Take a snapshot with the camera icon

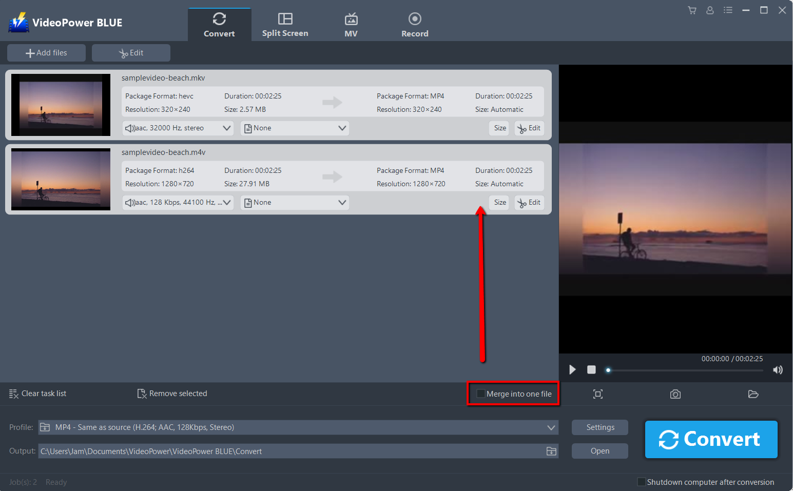675,394
